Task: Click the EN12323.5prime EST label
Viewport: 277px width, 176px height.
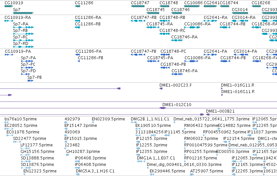Action: [x=40, y=171]
